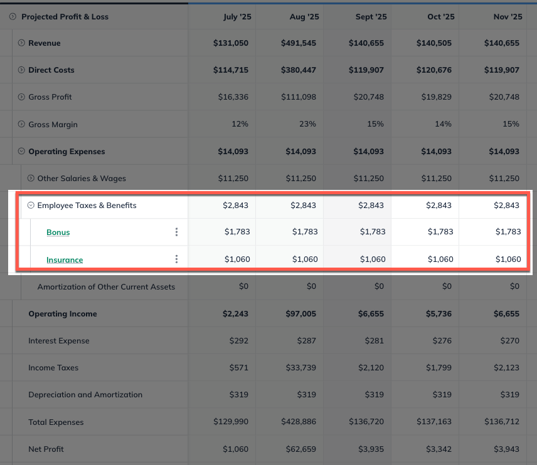Image resolution: width=537 pixels, height=465 pixels.
Task: Select the Nov '25 column header
Action: pos(507,17)
